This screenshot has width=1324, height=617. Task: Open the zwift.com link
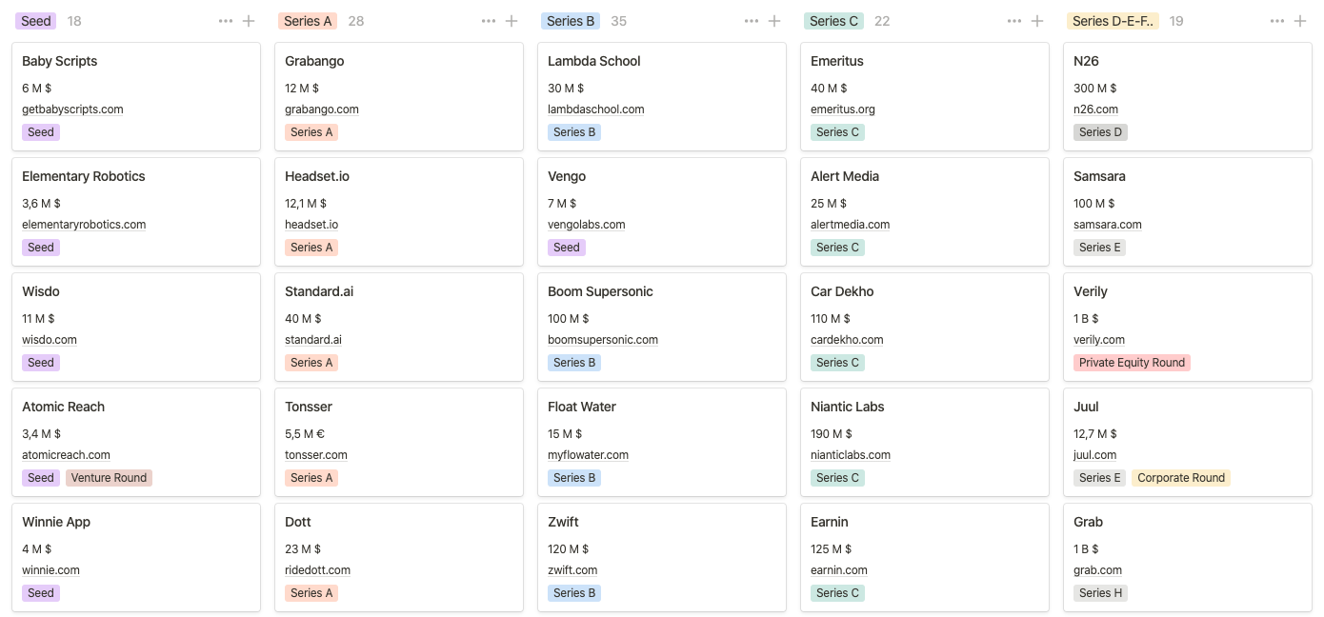572,570
